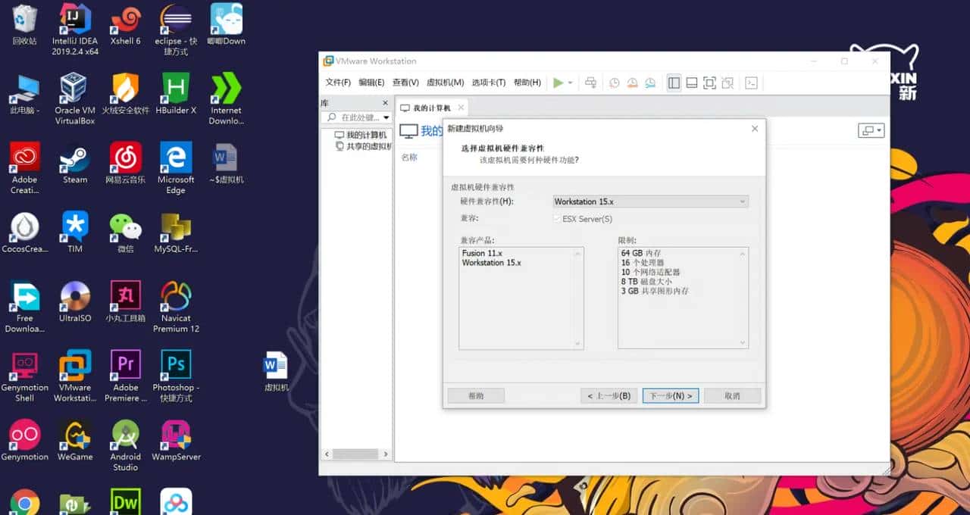Toggle the thumbnail bar view icon
Screen dimensions: 970x515
692,83
